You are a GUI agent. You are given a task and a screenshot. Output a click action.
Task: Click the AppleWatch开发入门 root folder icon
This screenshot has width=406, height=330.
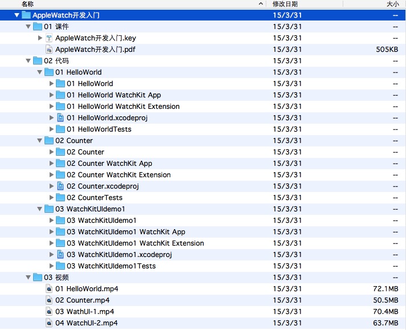click(x=26, y=15)
